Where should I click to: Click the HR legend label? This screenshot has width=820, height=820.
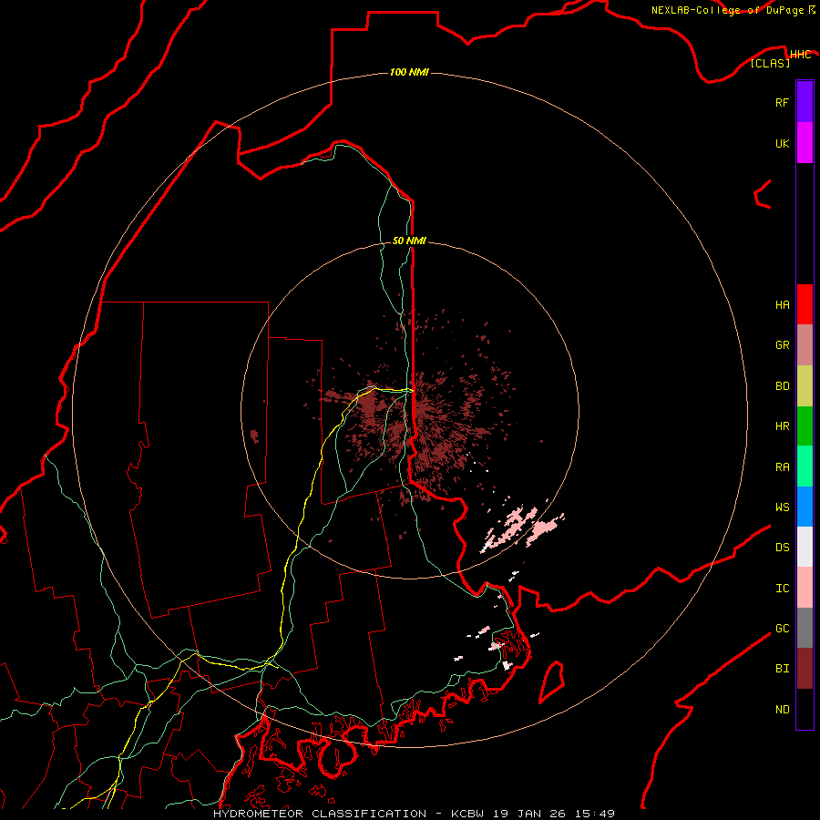click(782, 426)
